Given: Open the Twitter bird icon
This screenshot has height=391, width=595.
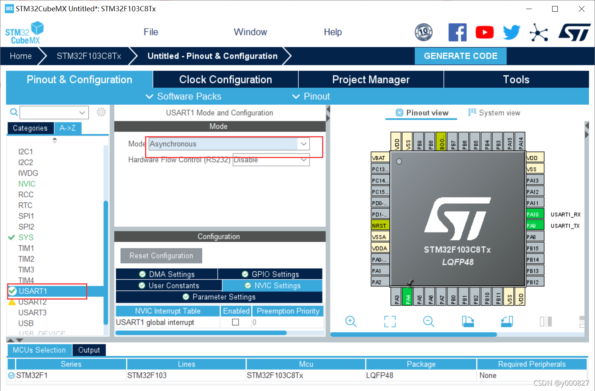Looking at the screenshot, I should [x=512, y=32].
